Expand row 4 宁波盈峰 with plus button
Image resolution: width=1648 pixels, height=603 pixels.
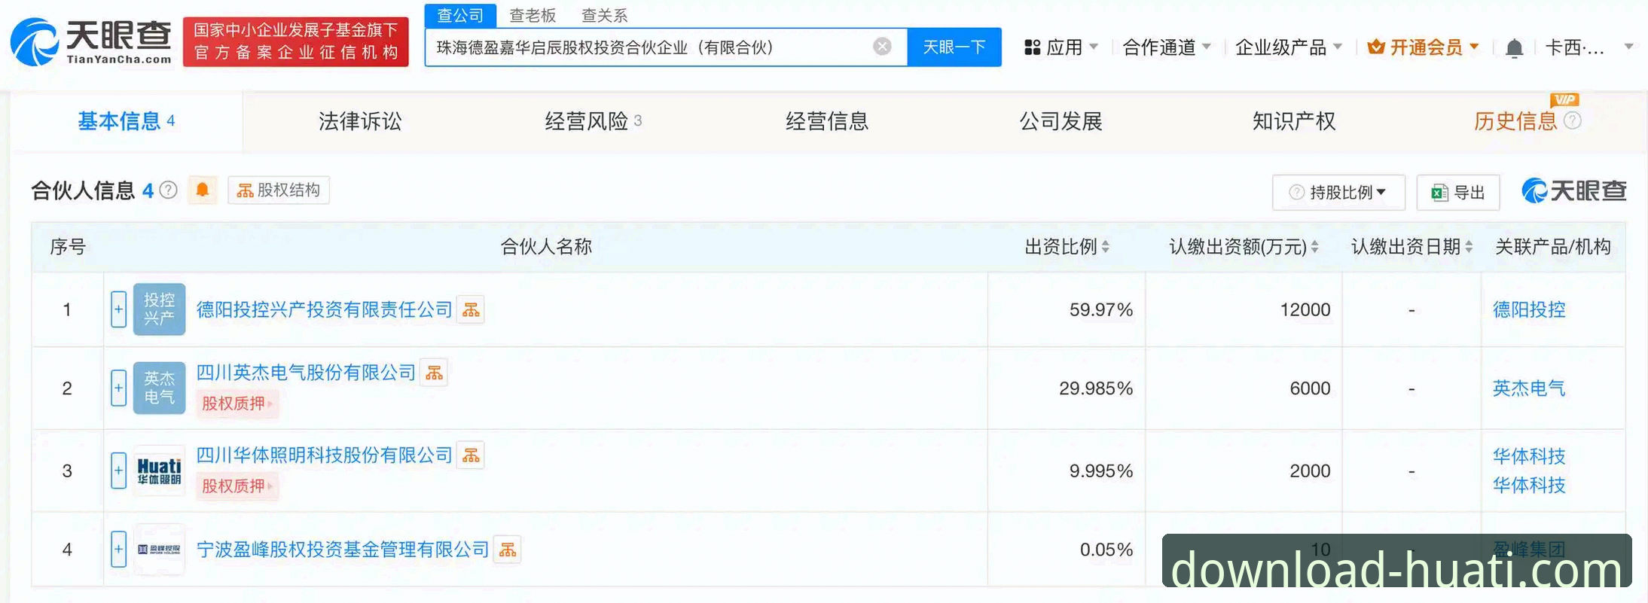(118, 550)
